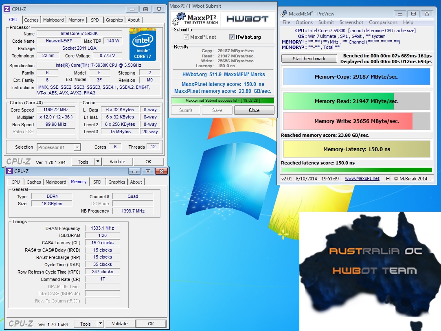
Task: Click the MaxxPI² system bench logo
Action: pos(195,19)
